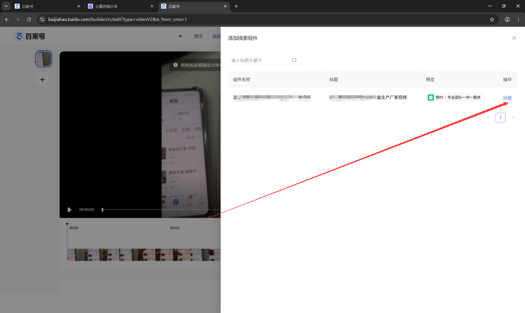Click the search magnifier icon in keyword box
This screenshot has height=313, width=525.
point(294,60)
